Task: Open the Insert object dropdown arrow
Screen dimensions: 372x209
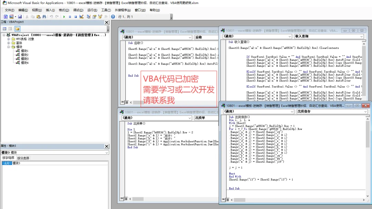Action: point(15,16)
